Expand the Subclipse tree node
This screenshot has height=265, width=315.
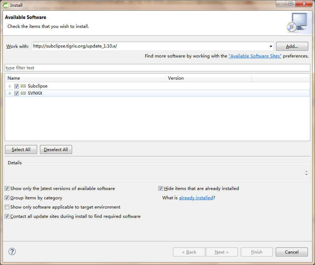point(10,86)
